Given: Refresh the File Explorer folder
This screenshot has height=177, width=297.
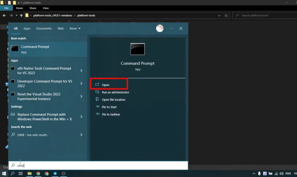Looking at the screenshot, I should tap(226, 16).
